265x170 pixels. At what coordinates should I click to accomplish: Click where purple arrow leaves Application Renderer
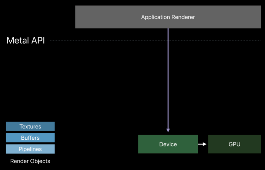(168, 29)
